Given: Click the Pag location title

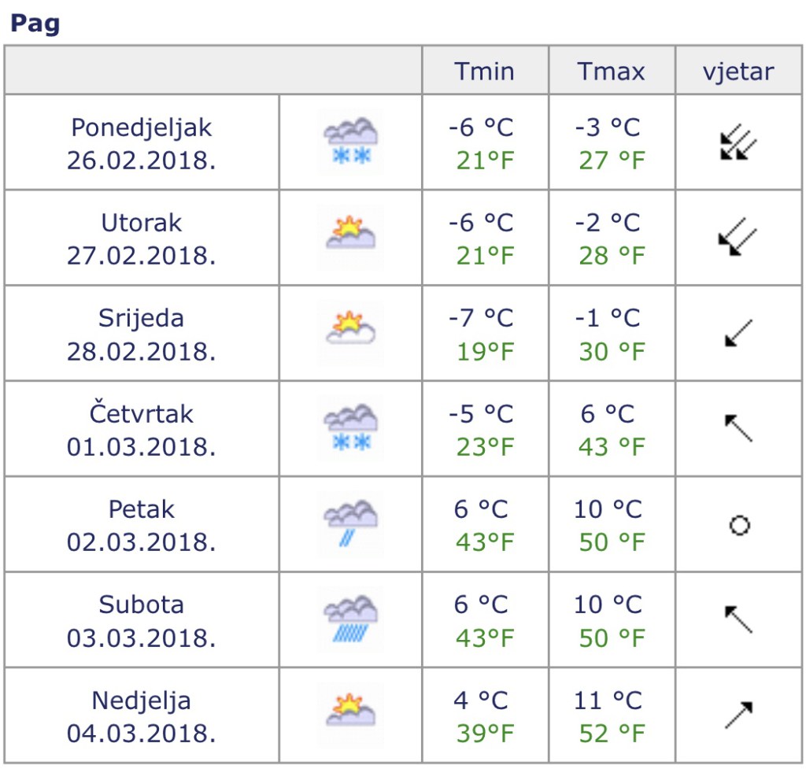Looking at the screenshot, I should pyautogui.click(x=35, y=24).
